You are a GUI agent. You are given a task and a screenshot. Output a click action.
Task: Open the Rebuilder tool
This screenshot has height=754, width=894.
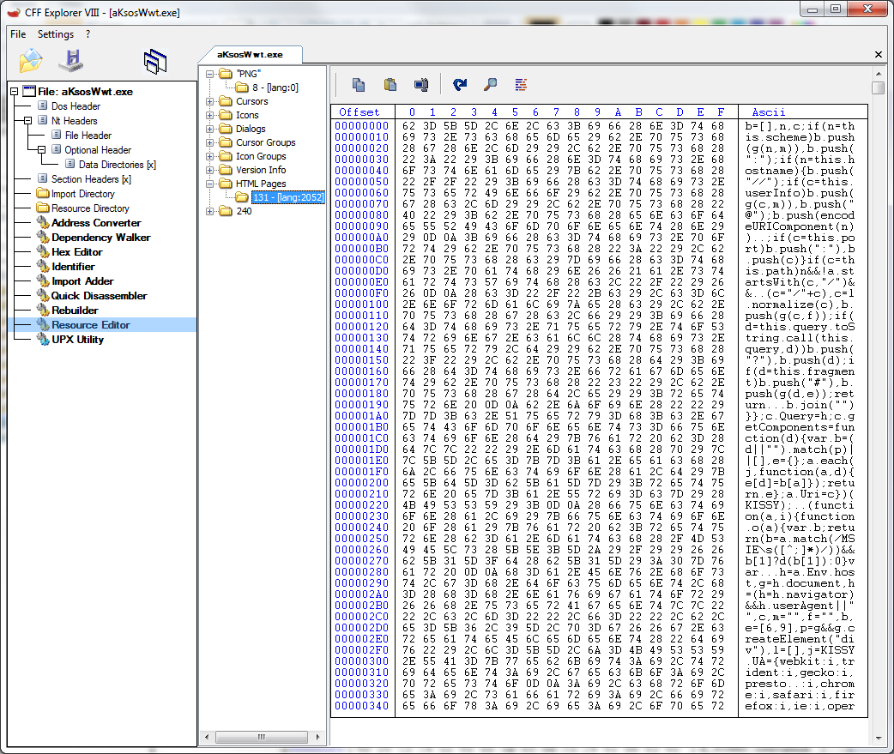(x=75, y=311)
